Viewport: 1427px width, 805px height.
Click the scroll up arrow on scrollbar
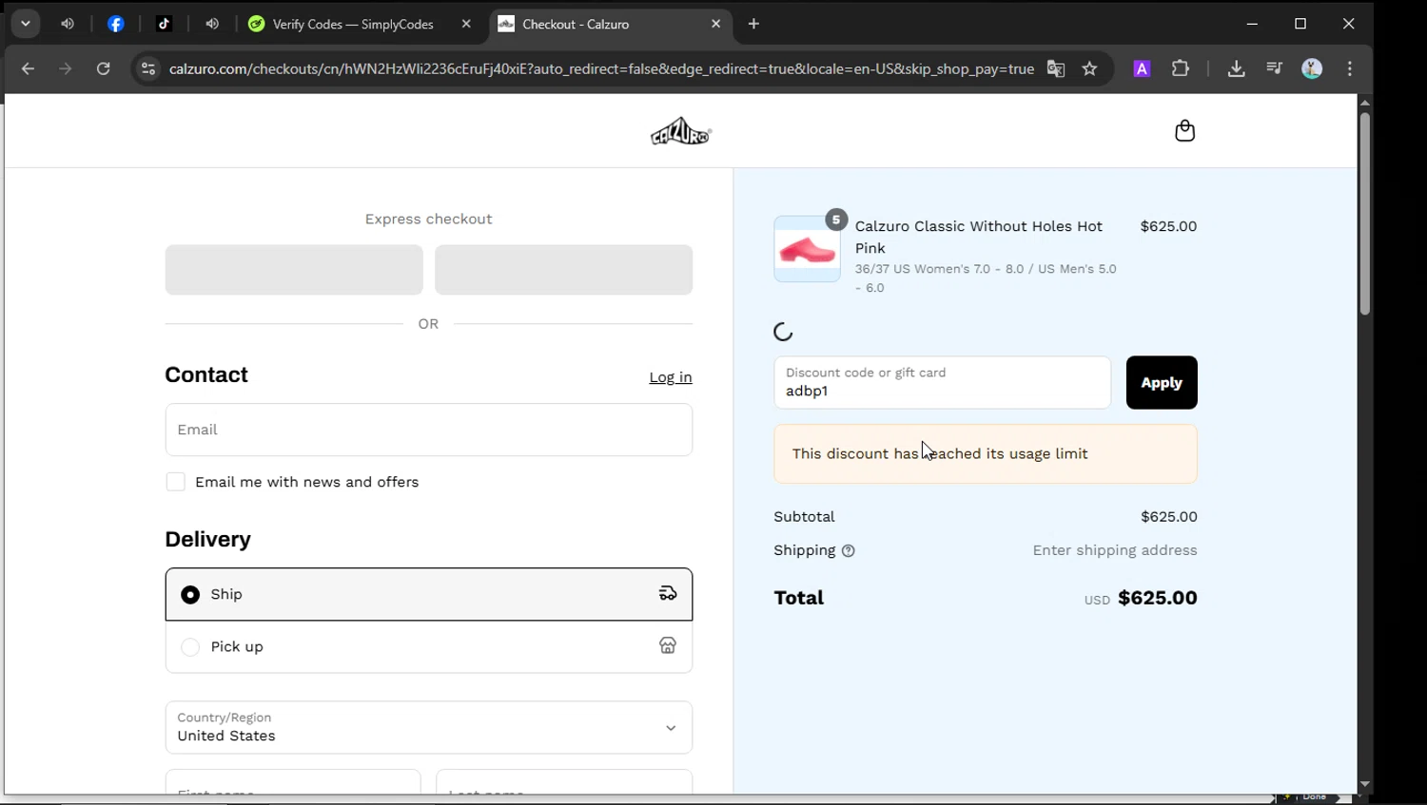[1365, 102]
